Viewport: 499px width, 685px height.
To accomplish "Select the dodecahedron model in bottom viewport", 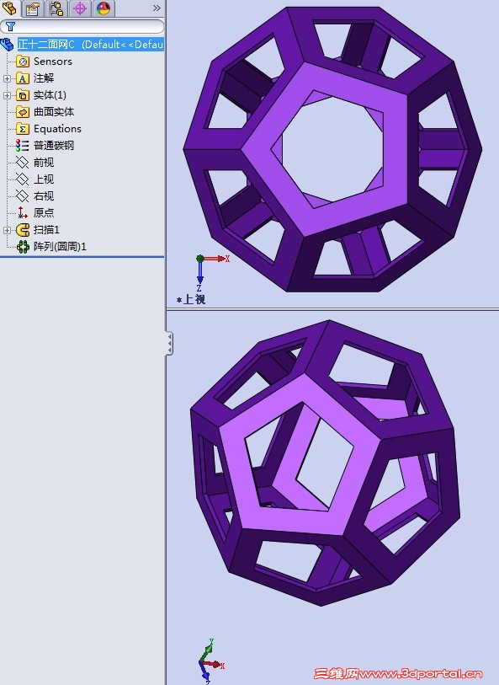I will click(x=326, y=463).
